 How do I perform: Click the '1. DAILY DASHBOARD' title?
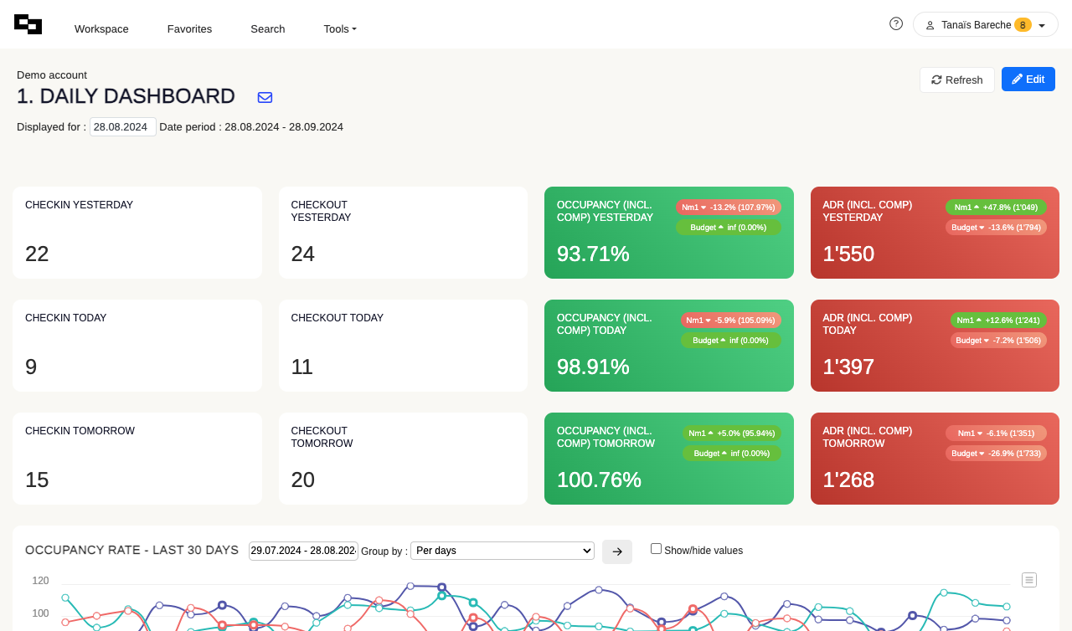point(126,96)
